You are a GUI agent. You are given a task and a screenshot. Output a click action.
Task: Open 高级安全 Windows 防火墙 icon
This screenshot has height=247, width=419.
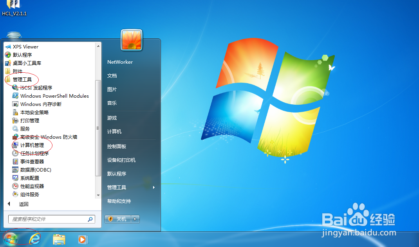pos(15,137)
